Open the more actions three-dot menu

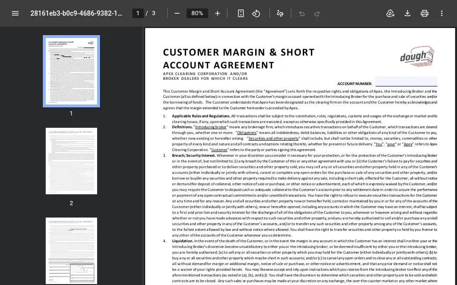pos(442,13)
